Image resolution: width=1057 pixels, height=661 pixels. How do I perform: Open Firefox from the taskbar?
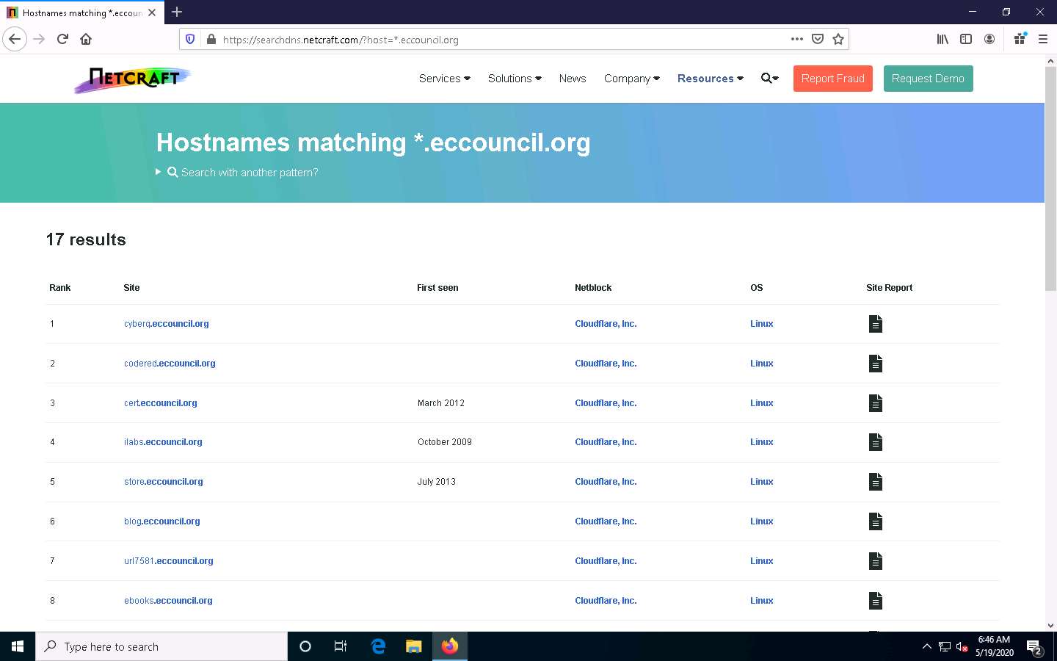point(450,646)
